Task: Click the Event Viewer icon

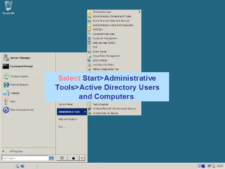Action: coord(89,52)
